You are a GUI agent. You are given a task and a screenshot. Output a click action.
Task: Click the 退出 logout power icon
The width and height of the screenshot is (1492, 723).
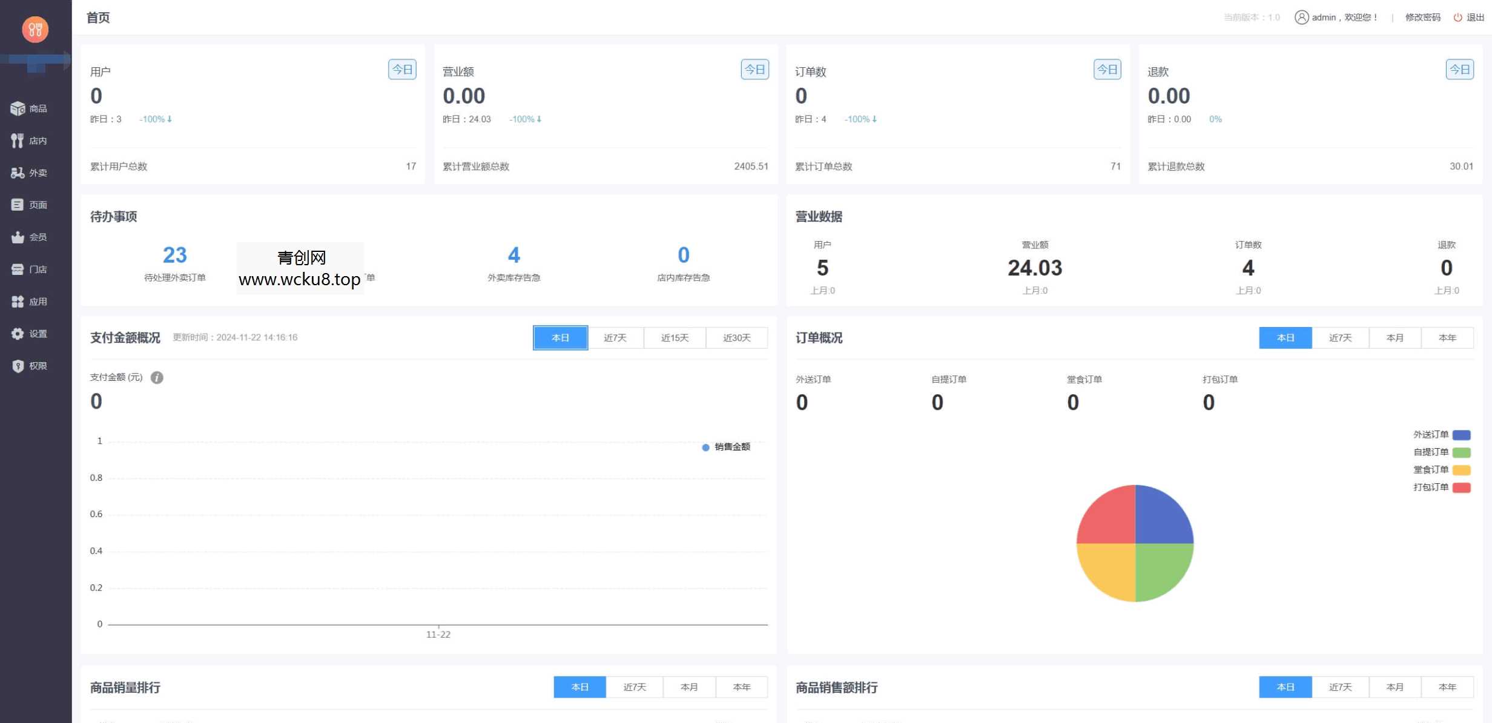pyautogui.click(x=1457, y=17)
